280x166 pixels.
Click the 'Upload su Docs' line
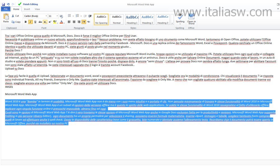(14, 68)
